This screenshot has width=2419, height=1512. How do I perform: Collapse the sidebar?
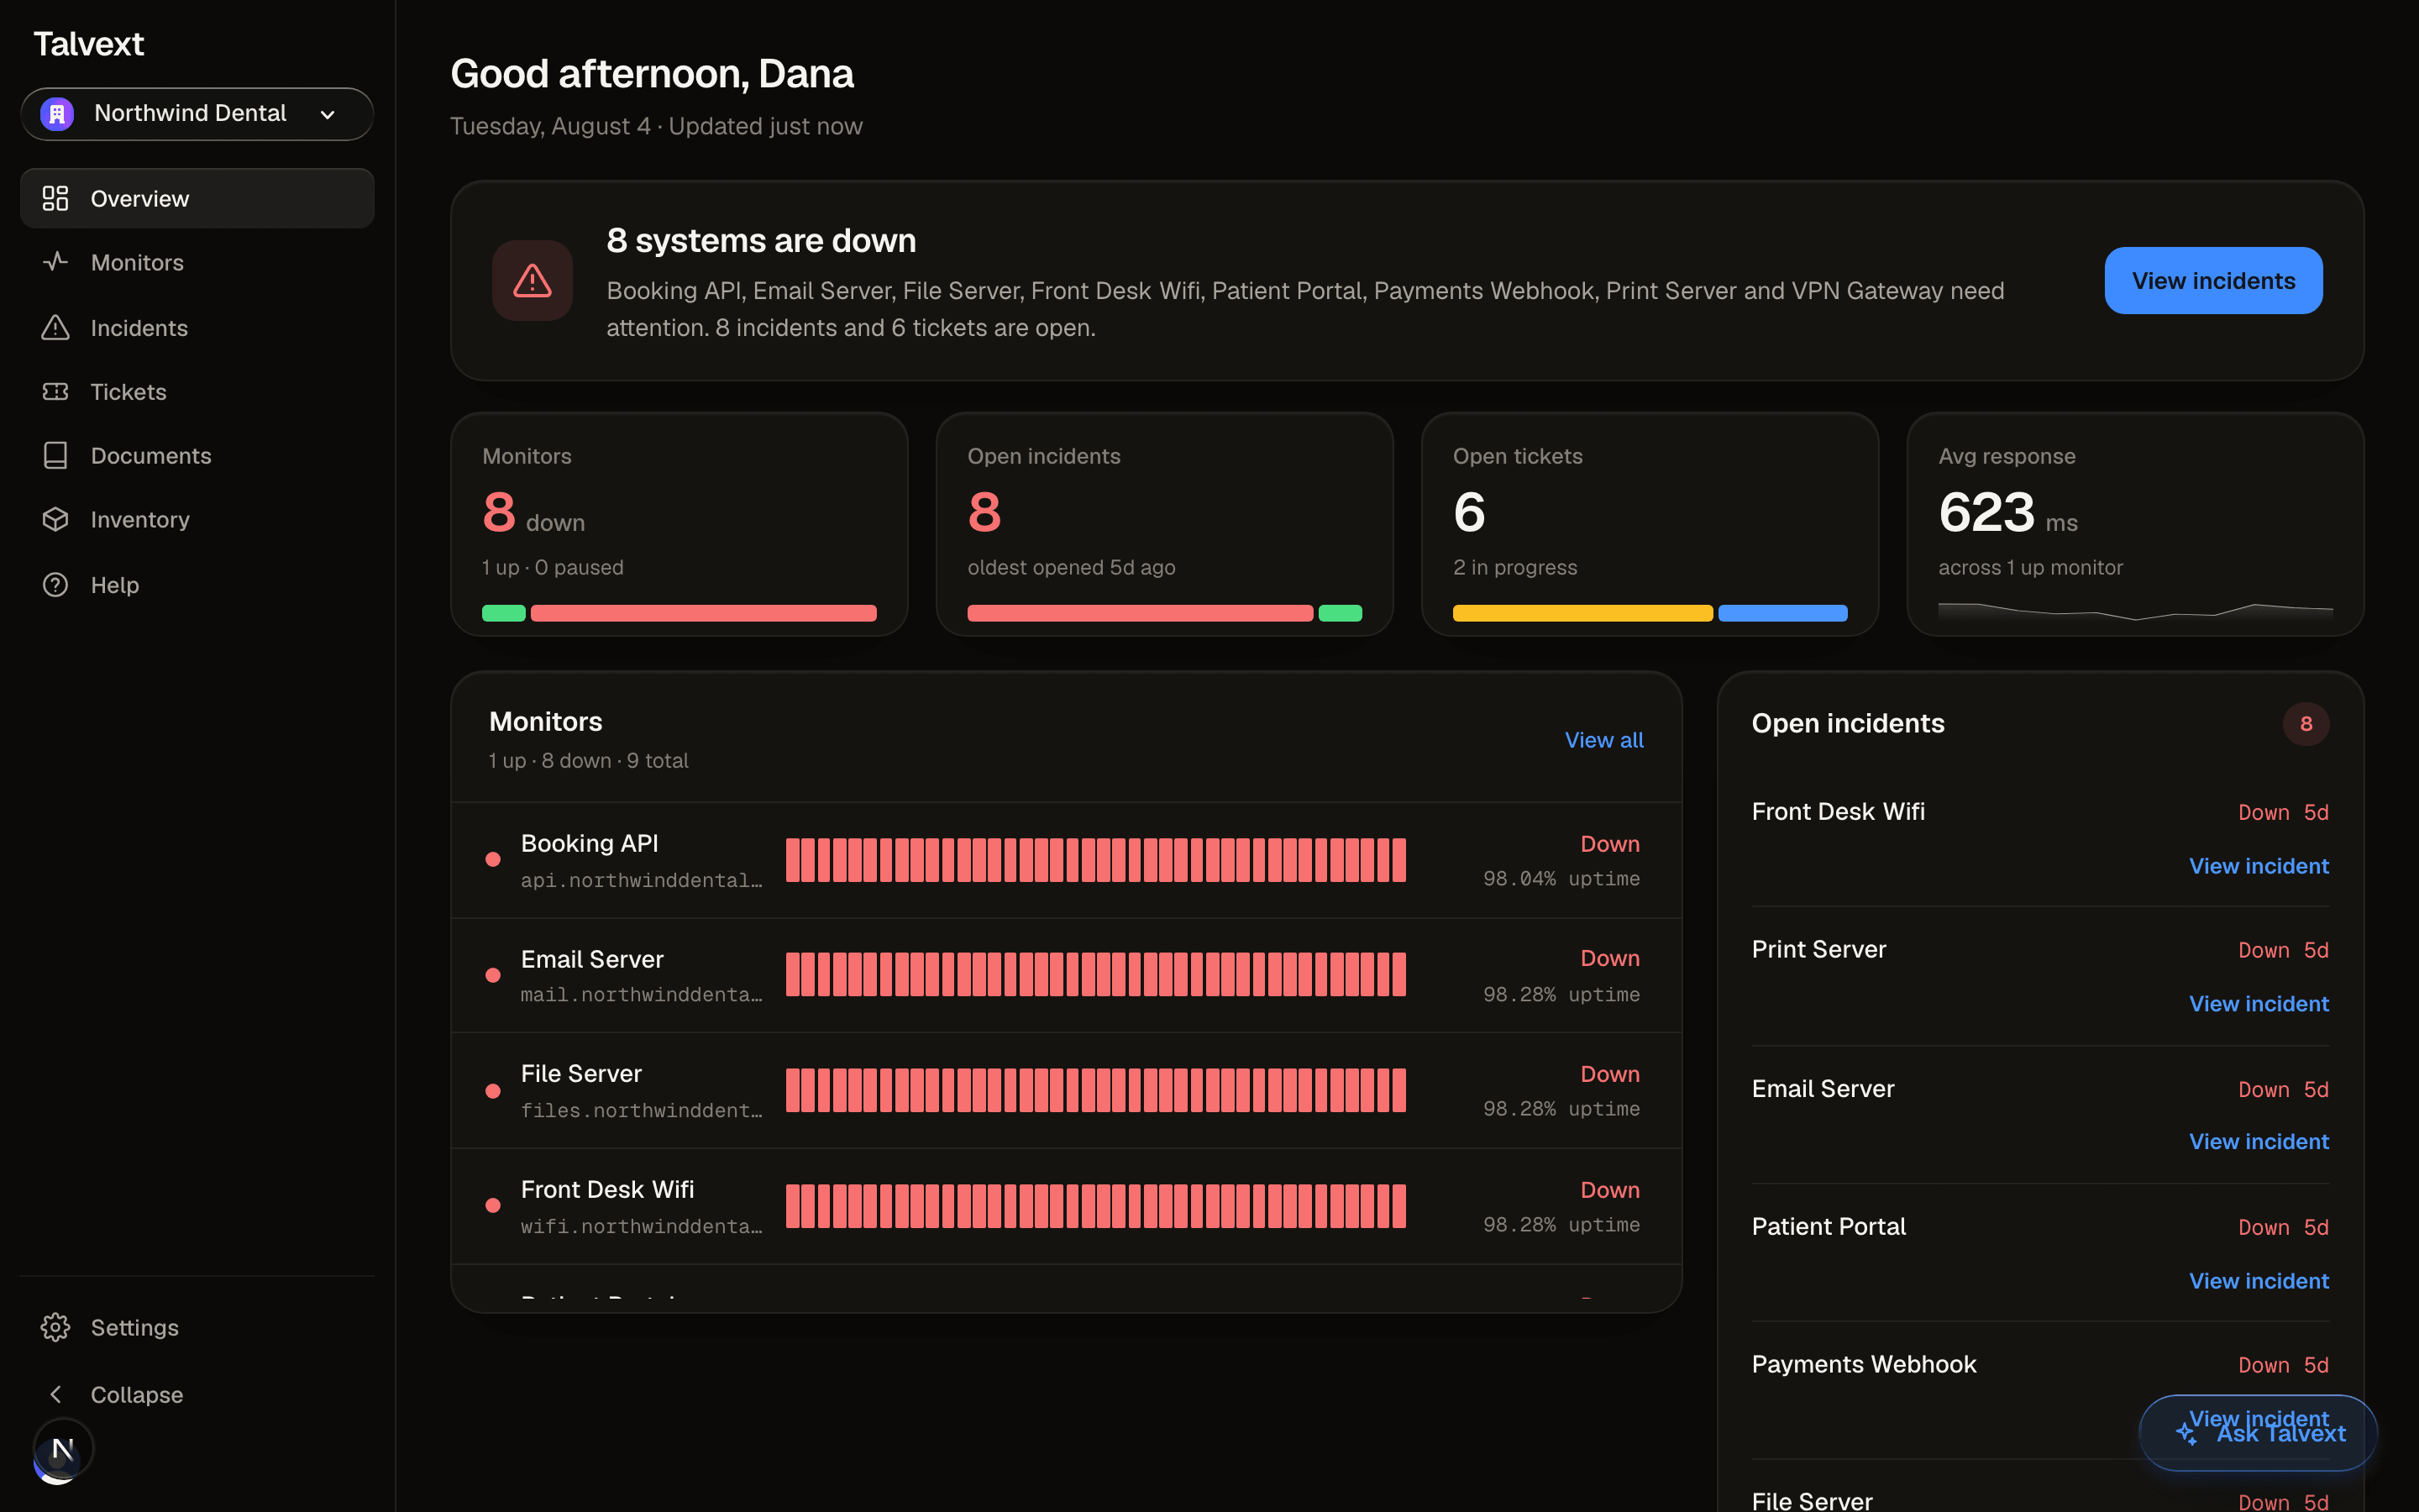(197, 1394)
